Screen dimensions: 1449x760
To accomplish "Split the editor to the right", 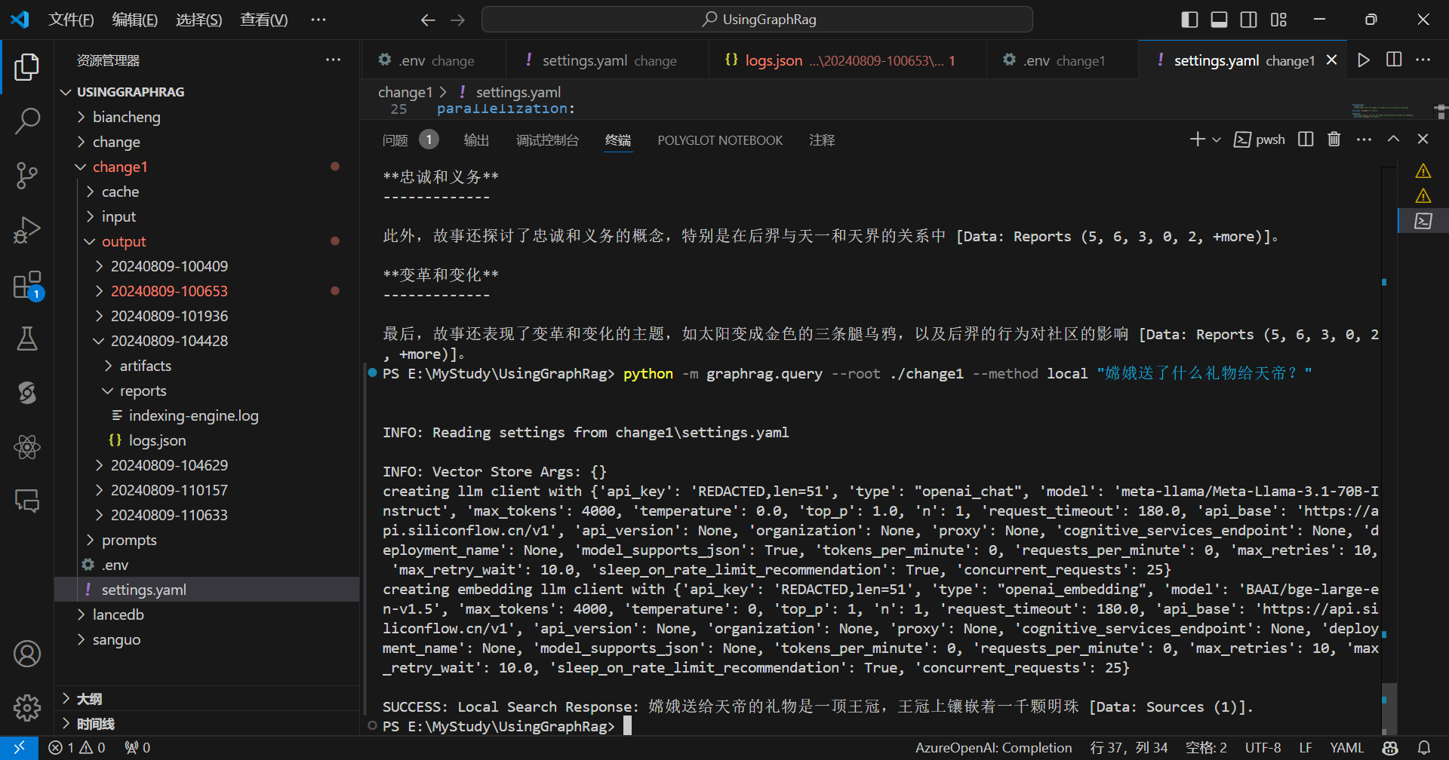I will 1394,60.
